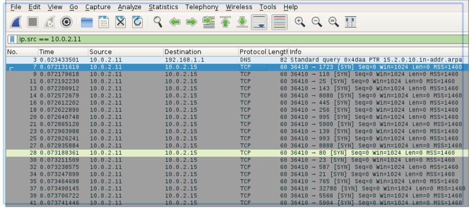Select packet 14 SYN to port 8080
This screenshot has height=212, width=469.
pos(237,95)
